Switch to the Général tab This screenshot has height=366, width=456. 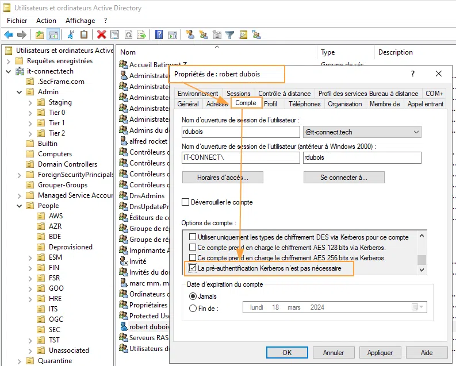coord(188,103)
